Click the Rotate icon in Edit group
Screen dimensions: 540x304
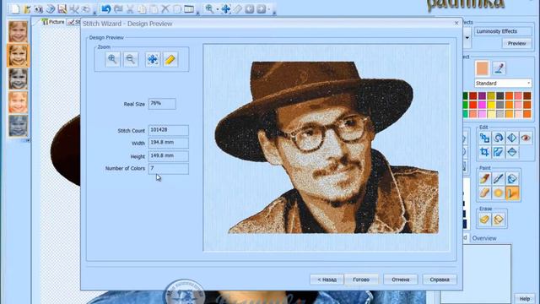498,138
